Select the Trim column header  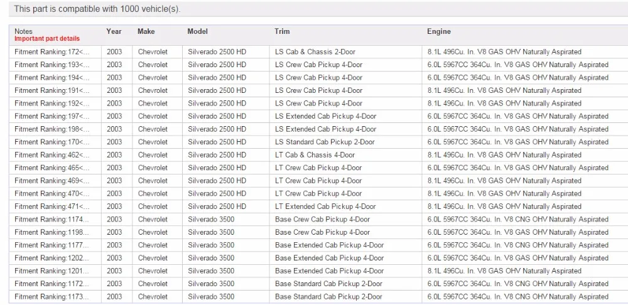pyautogui.click(x=282, y=31)
